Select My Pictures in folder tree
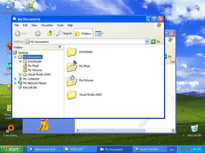Image resolution: width=205 pixels, height=153 pixels. click(x=35, y=70)
